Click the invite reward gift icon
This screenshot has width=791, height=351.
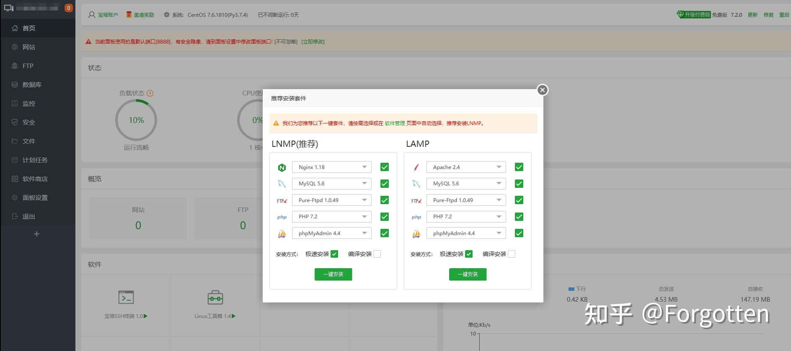click(129, 15)
